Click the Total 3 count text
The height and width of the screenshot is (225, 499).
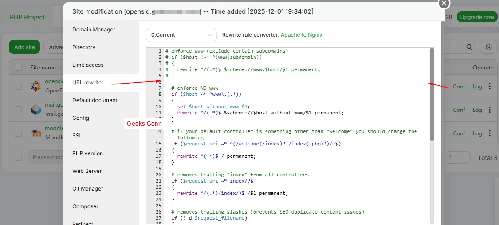(487, 158)
